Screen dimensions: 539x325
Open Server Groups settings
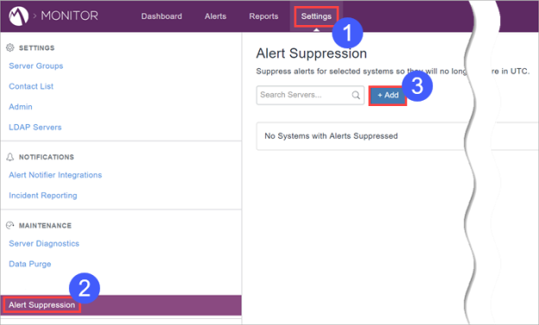(x=36, y=66)
